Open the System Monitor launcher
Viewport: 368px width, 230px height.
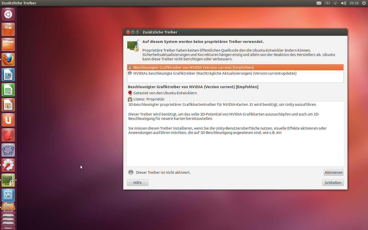[x=8, y=195]
